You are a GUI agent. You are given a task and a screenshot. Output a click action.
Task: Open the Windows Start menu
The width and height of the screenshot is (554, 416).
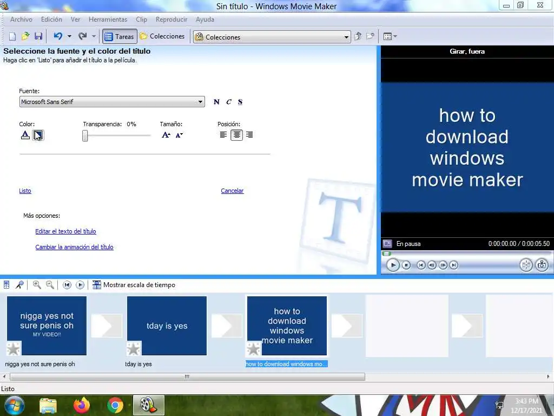click(x=14, y=405)
